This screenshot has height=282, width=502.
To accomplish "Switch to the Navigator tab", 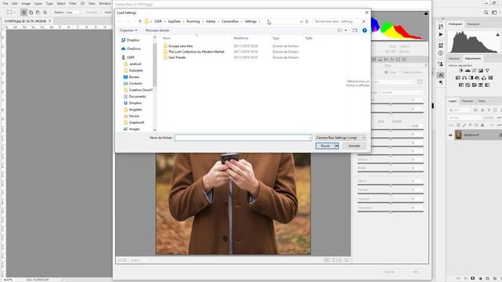I will pyautogui.click(x=473, y=24).
